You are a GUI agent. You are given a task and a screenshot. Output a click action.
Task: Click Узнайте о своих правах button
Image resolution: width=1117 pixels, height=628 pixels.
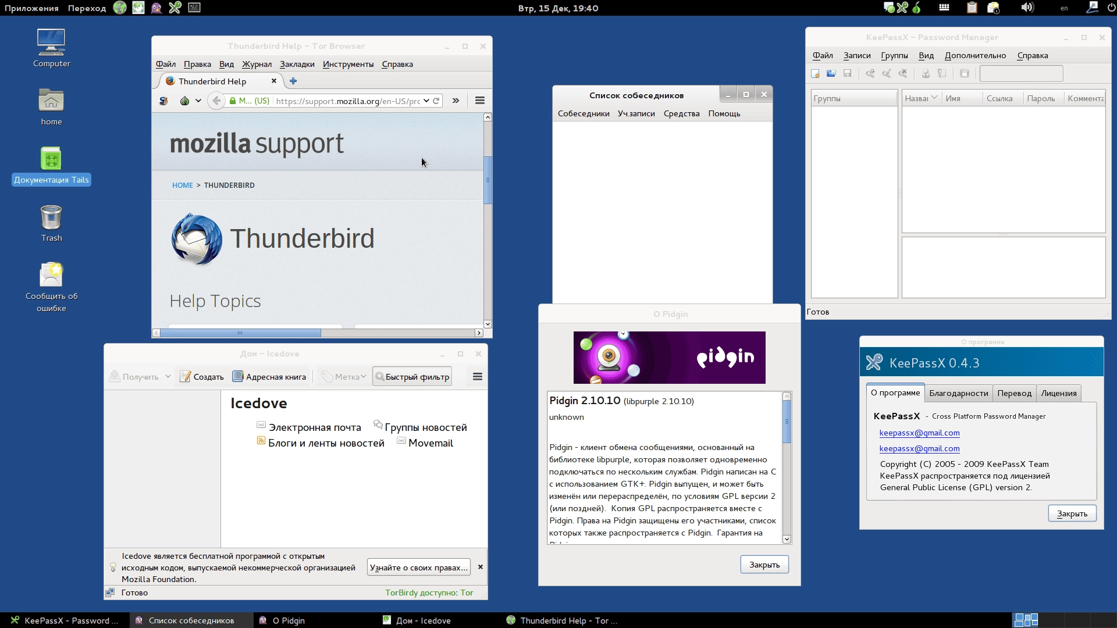coord(419,568)
